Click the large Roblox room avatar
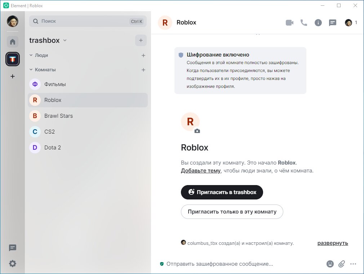The width and height of the screenshot is (364, 274). [190, 122]
